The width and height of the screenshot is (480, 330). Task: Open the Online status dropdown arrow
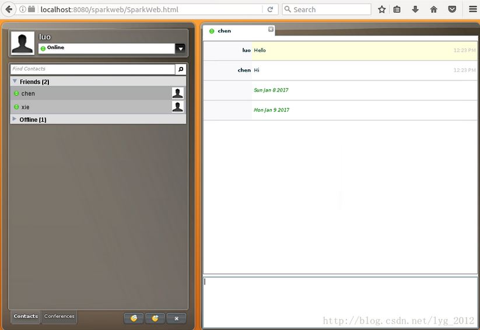[x=180, y=48]
